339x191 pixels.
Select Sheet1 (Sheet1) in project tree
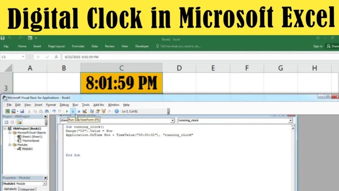pyautogui.click(x=32, y=137)
